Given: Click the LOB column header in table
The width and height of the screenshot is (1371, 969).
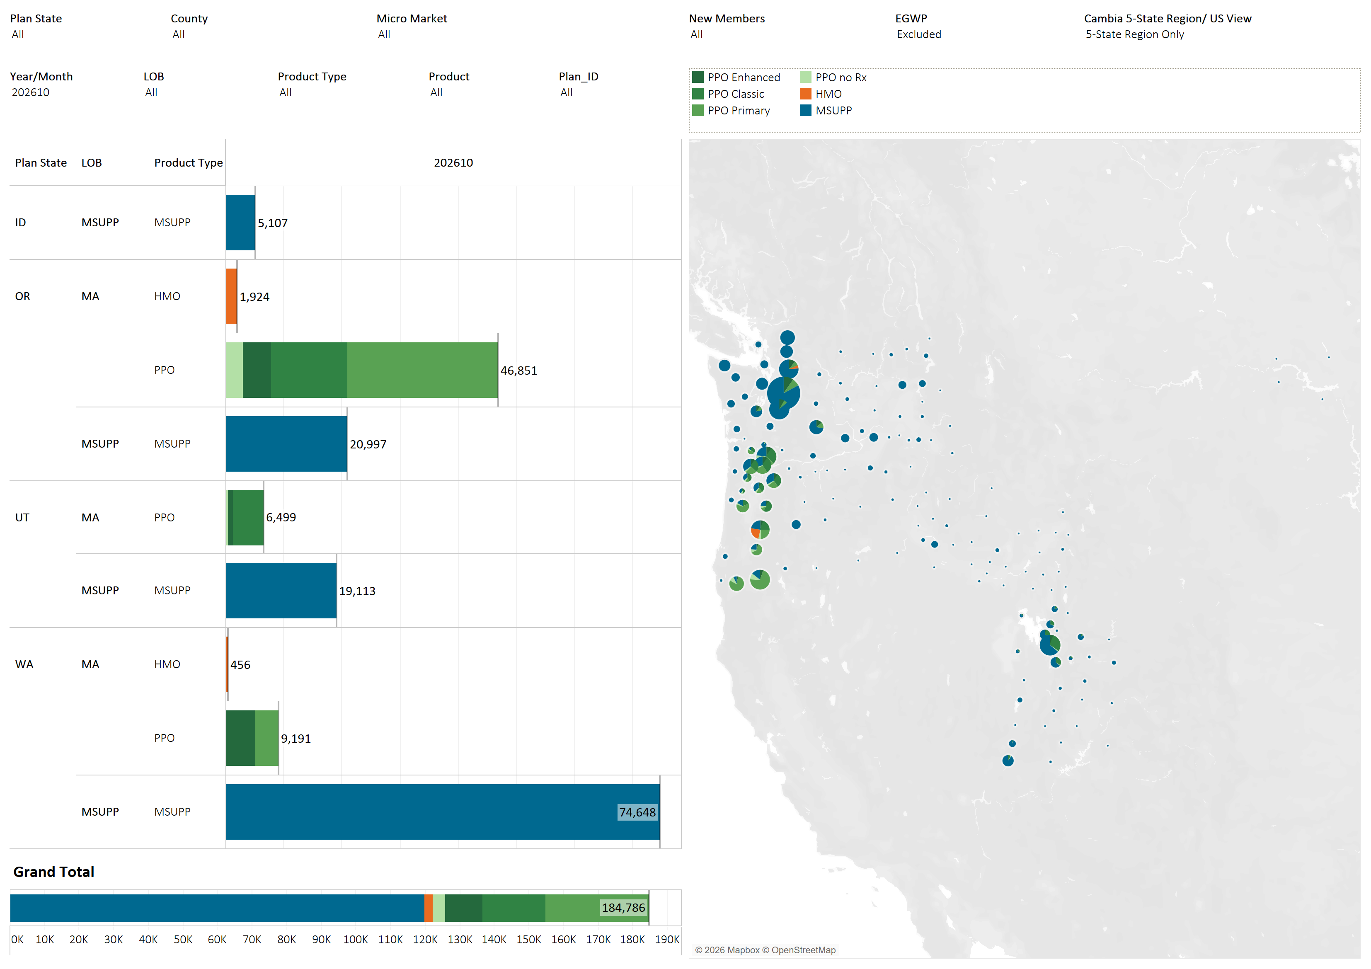Looking at the screenshot, I should (91, 162).
